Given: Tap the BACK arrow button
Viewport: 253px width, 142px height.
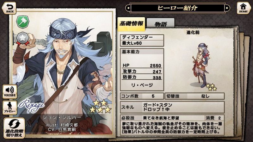Looking at the screenshot, I should pos(9,8).
